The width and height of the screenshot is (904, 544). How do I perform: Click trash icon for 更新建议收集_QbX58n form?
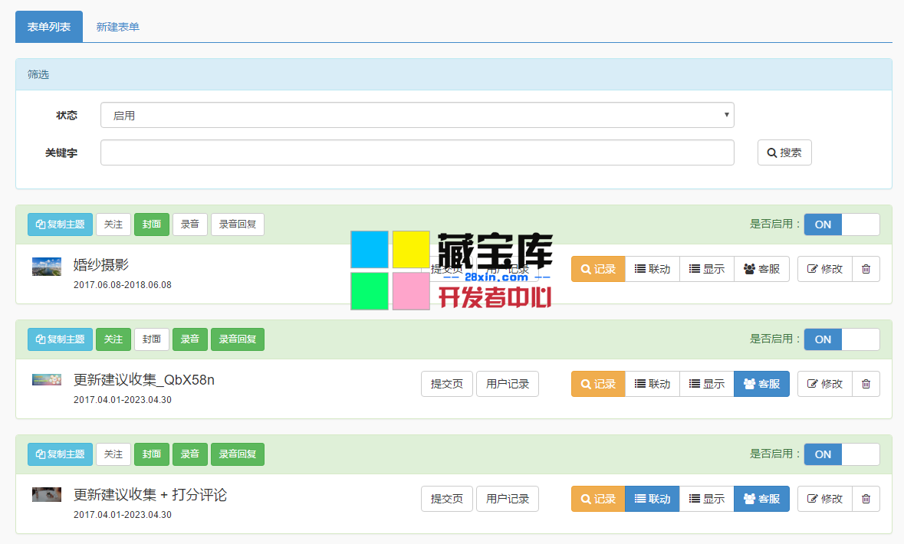[866, 384]
